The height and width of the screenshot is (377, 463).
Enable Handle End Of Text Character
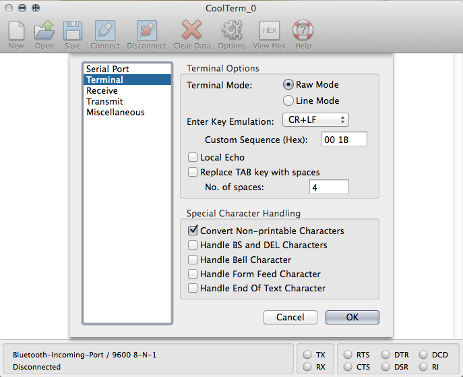tap(193, 288)
